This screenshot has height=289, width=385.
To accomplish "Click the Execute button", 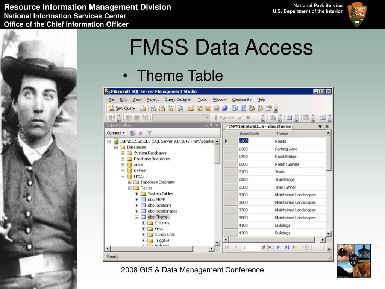I will tap(224, 118).
